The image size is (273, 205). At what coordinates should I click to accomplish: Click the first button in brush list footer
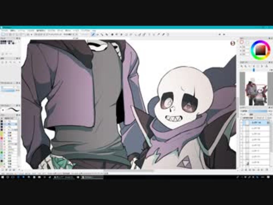click(2, 170)
